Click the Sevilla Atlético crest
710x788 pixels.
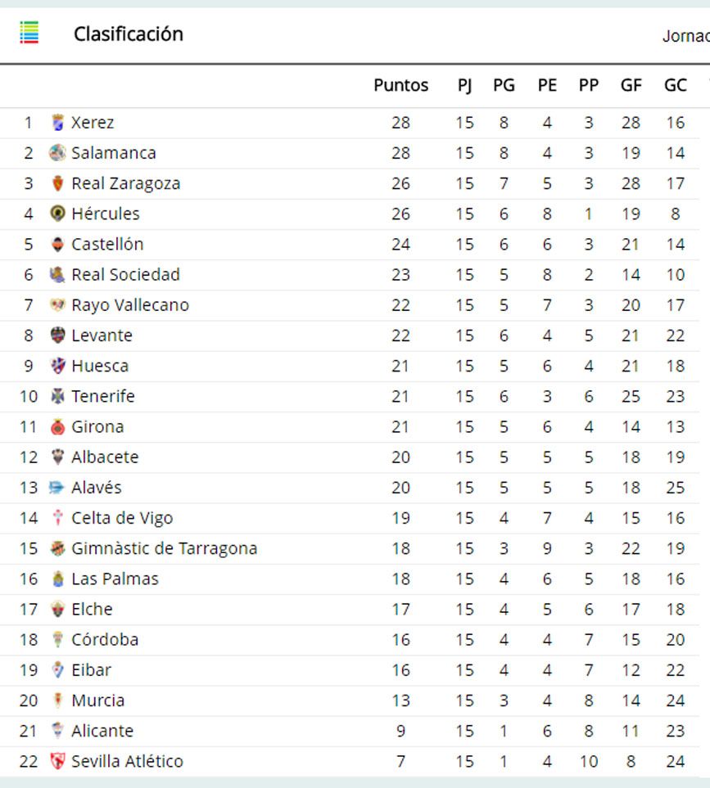tap(57, 761)
